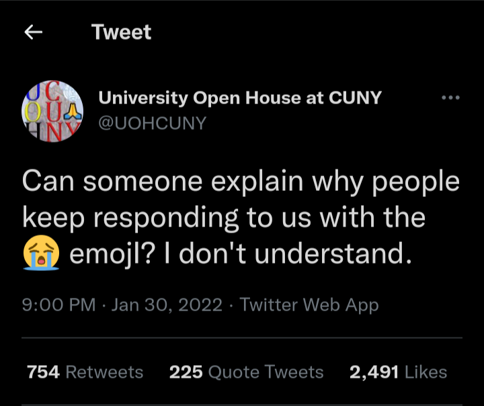Show the 225 Quote Tweets
Screen dimensions: 484x406
click(246, 372)
